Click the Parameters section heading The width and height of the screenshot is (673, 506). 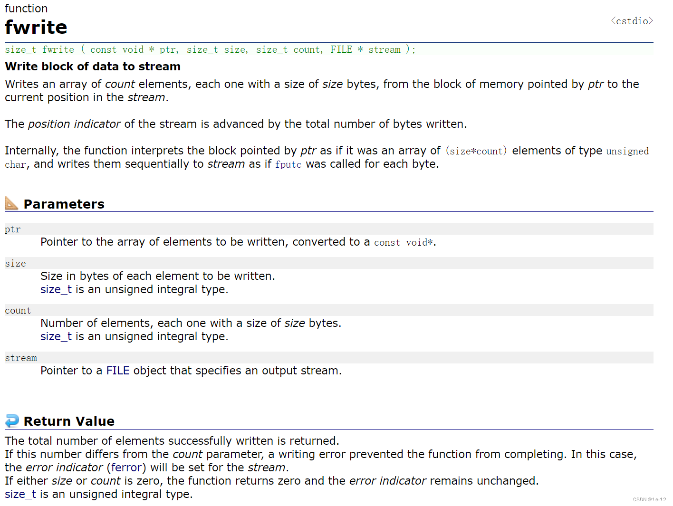[x=64, y=204]
